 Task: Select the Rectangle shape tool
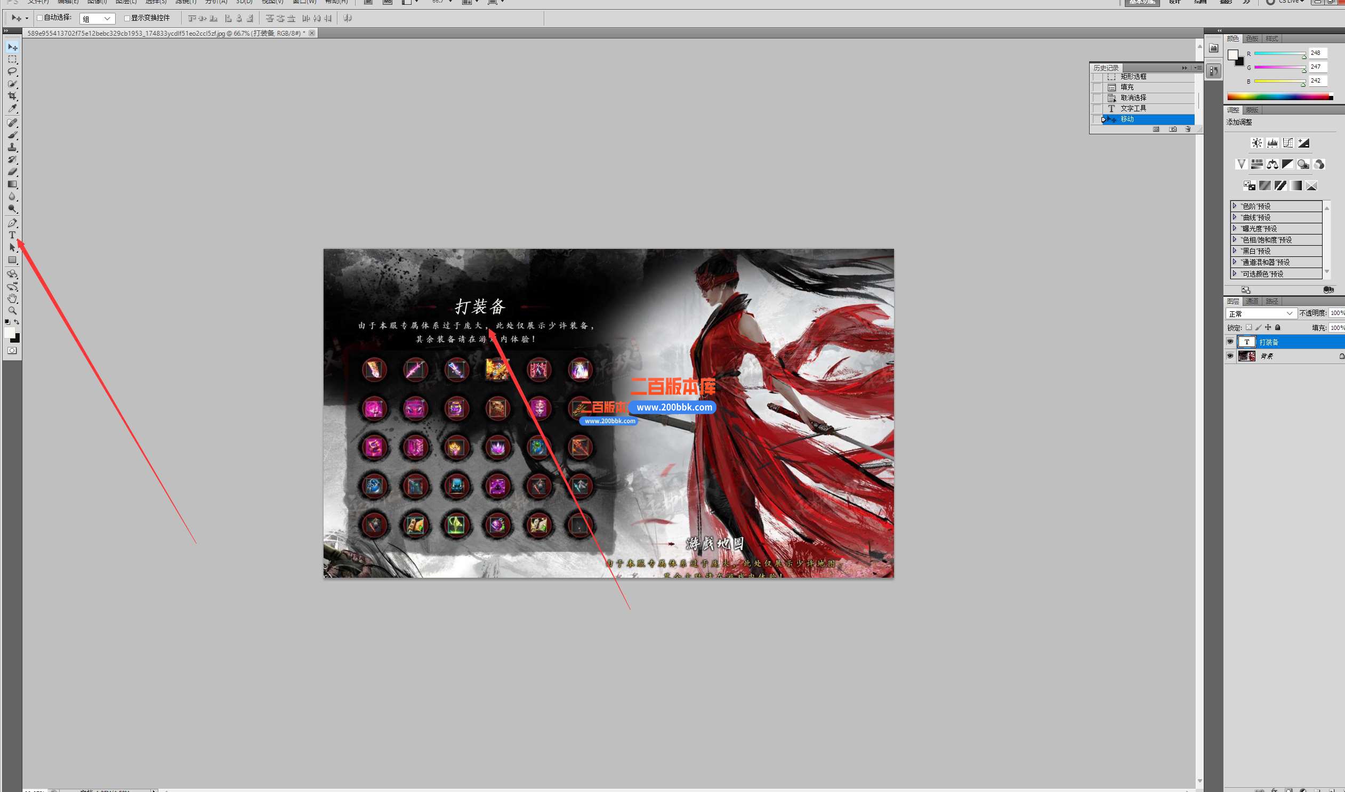pyautogui.click(x=12, y=260)
